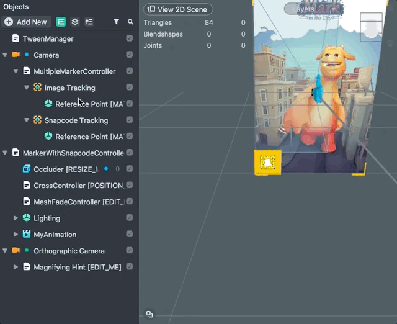Click the search magnifier in Objects panel
Screen dimensions: 397x324
[130, 22]
